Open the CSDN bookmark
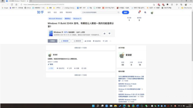This screenshot has height=108, width=193. pos(109,8)
